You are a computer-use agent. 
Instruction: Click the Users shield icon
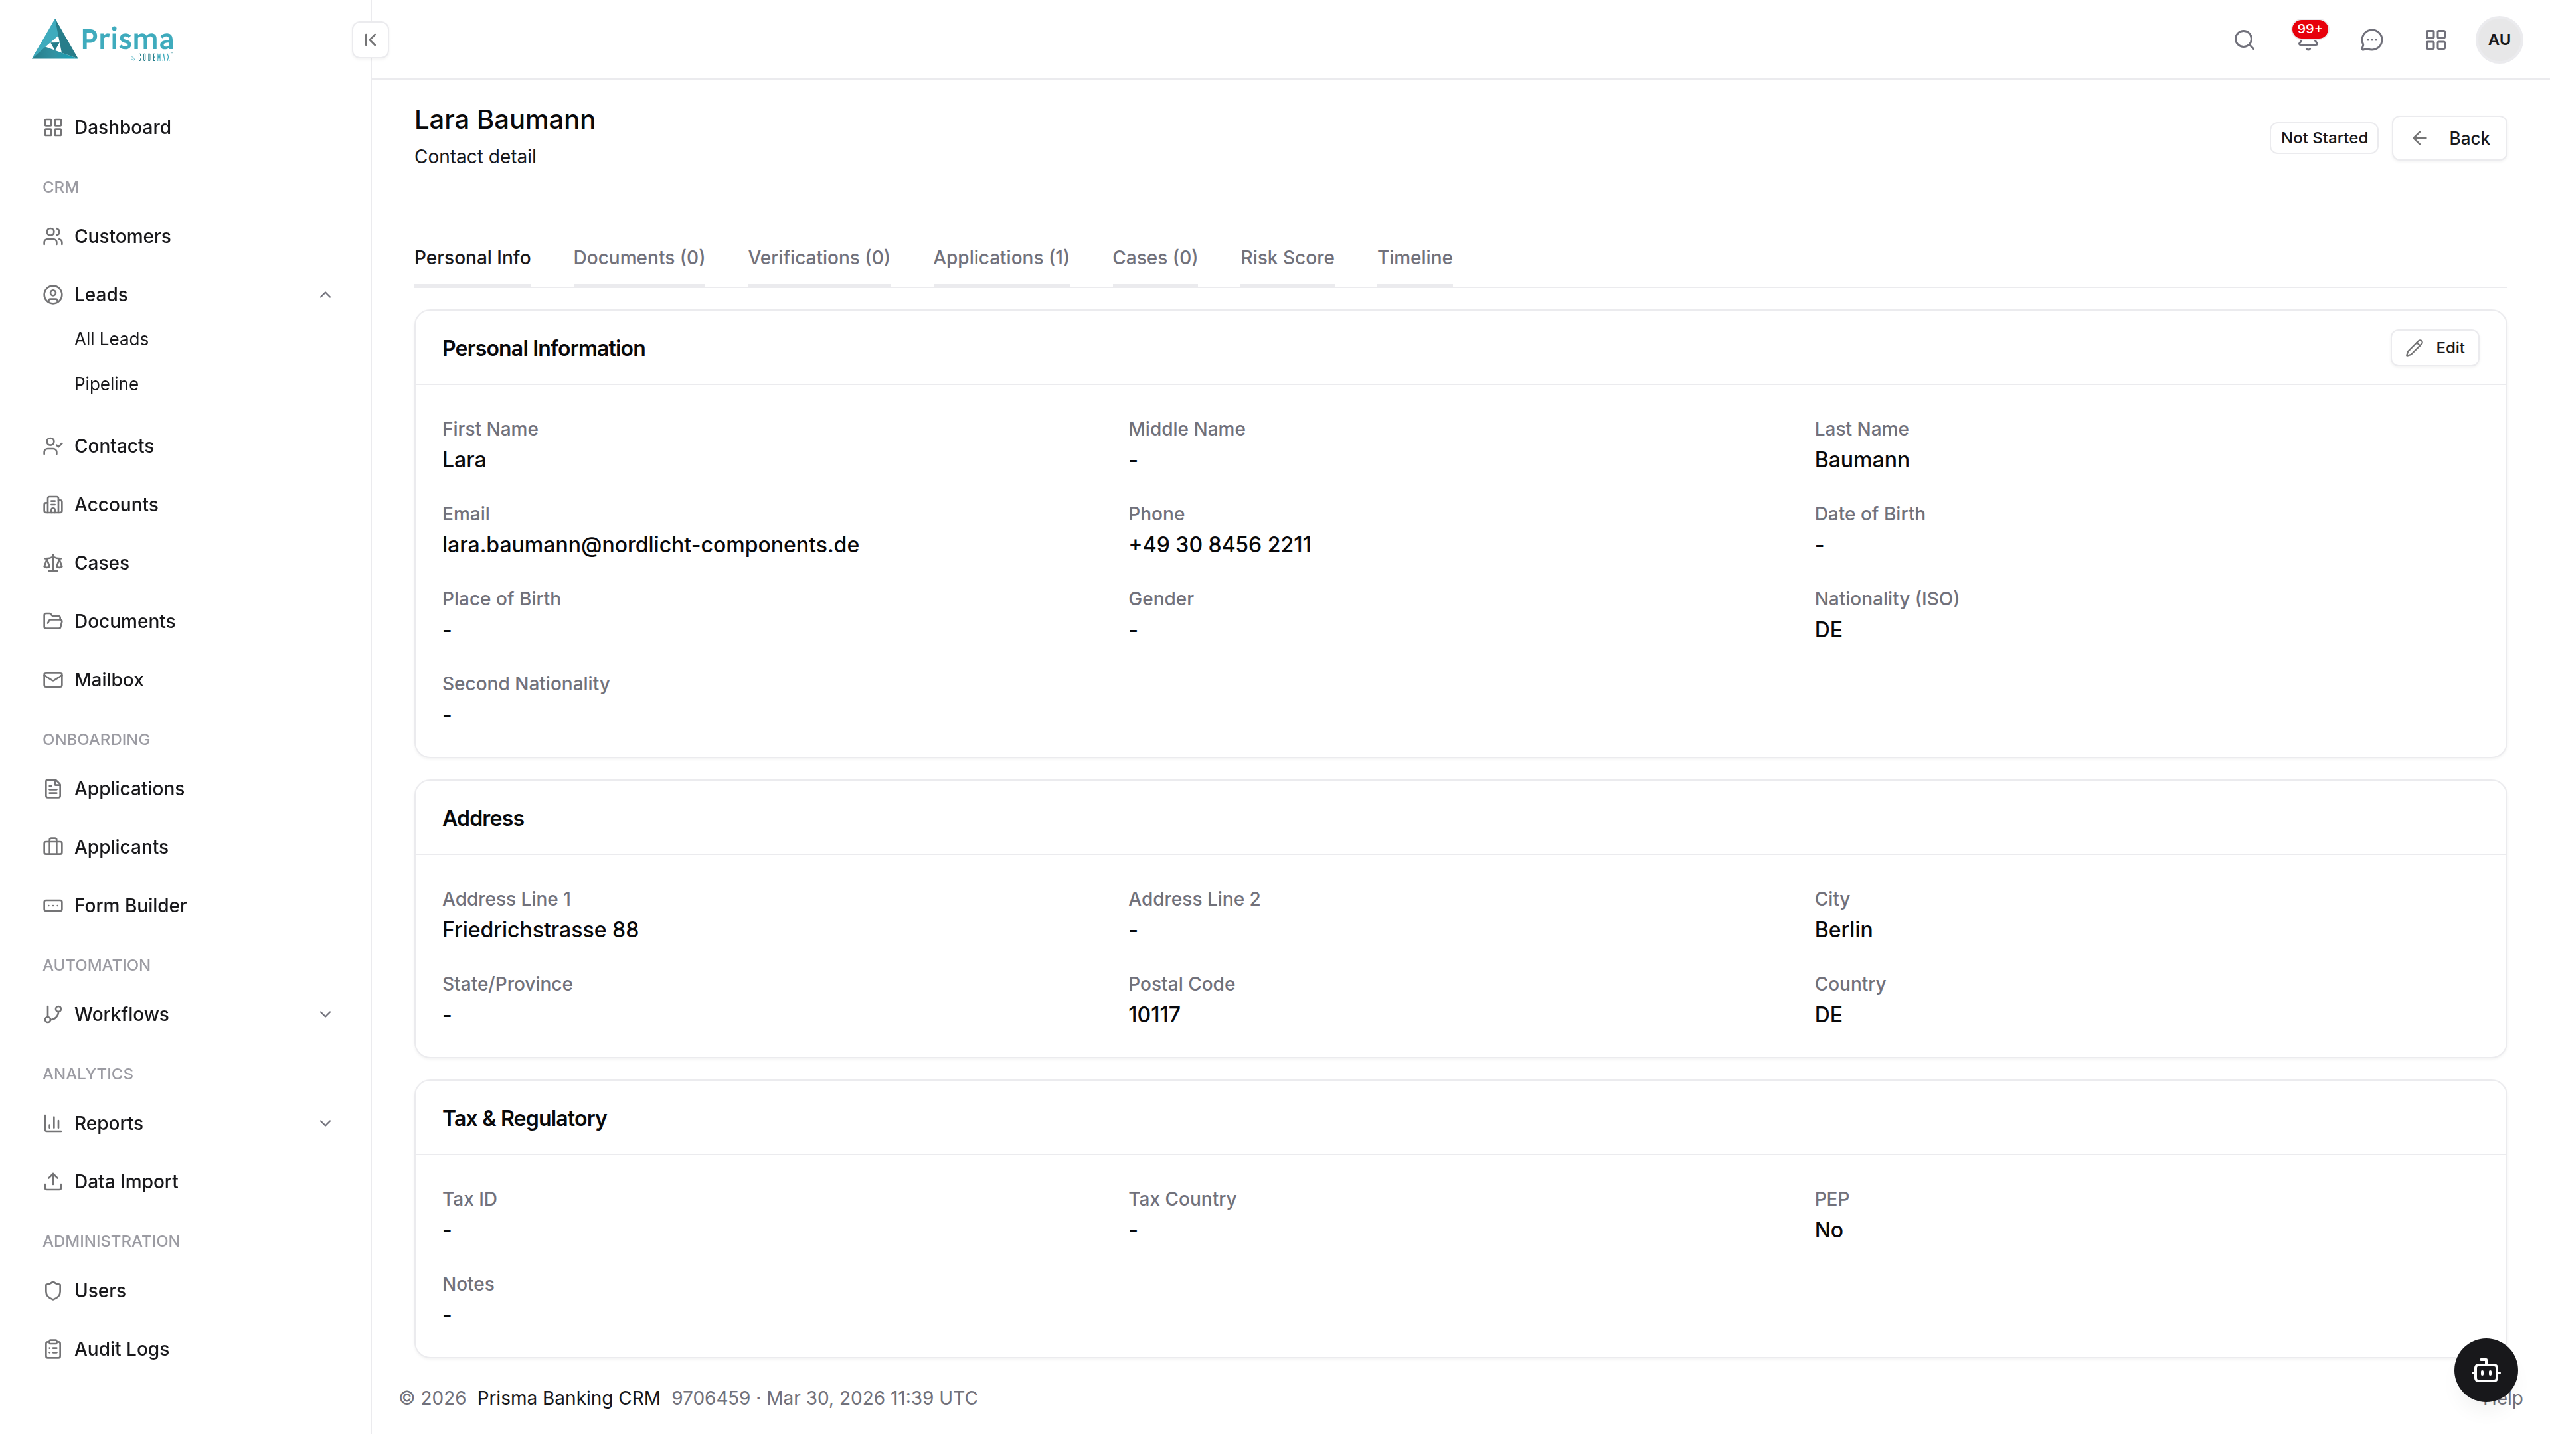click(x=53, y=1291)
